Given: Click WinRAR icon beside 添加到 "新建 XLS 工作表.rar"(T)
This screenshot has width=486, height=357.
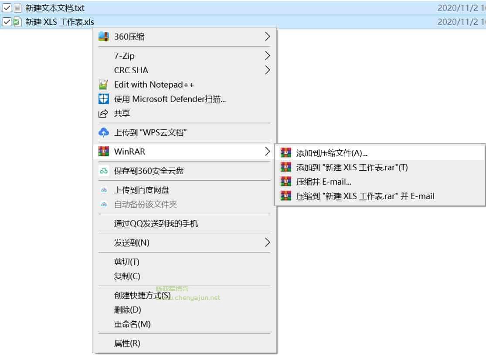Looking at the screenshot, I should click(286, 167).
